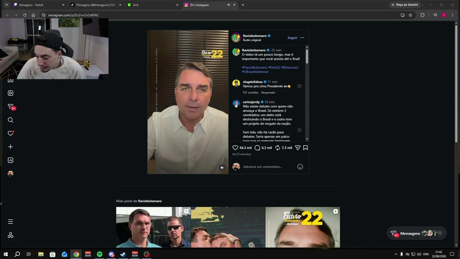Viewport: 460px width, 259px height.
Task: Click install app icon in address bar
Action: [402, 15]
